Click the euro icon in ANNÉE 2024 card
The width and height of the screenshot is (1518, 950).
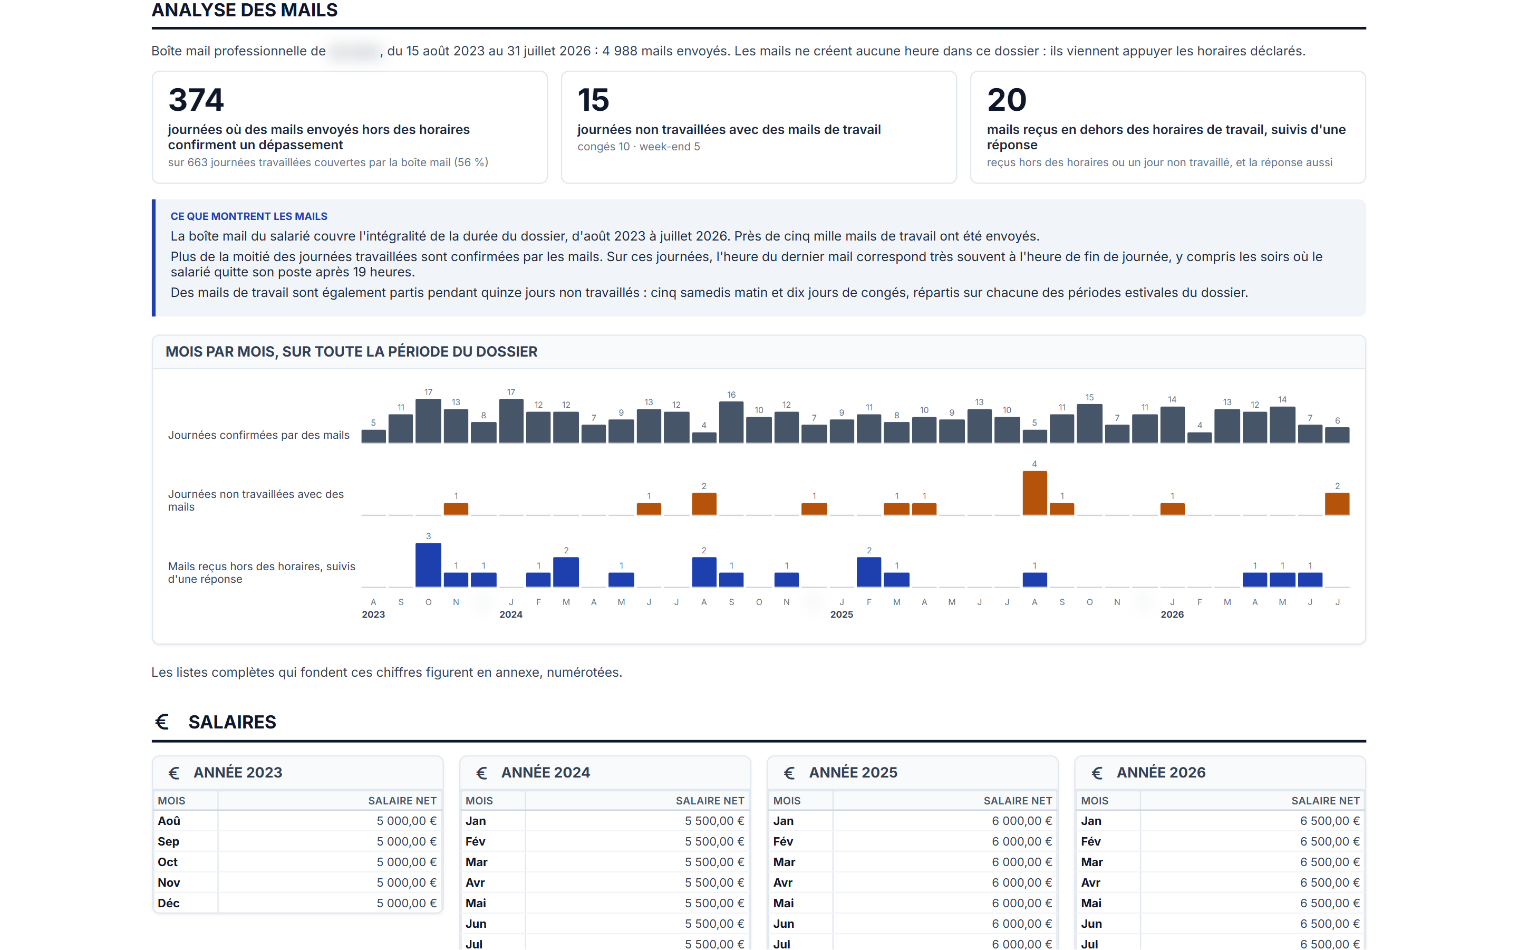(482, 773)
